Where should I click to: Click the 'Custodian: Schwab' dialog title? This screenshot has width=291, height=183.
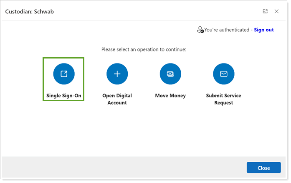pos(29,12)
